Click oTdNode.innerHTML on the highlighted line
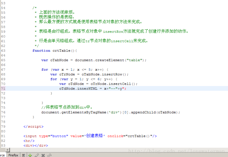 78,89
